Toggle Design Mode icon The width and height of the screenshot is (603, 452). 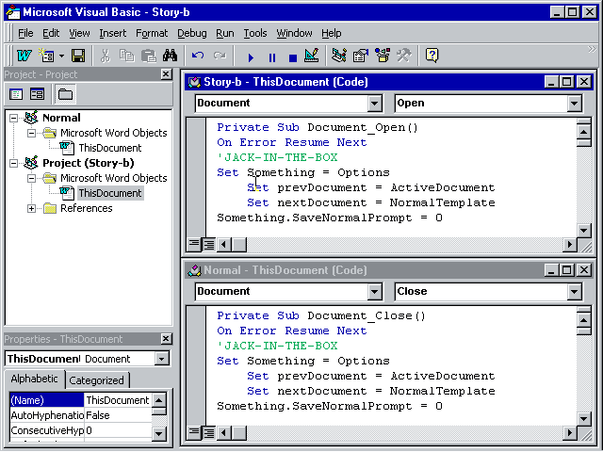point(312,56)
